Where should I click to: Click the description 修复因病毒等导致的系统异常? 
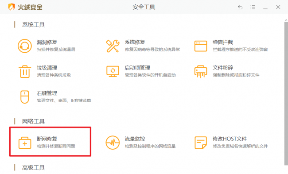pos(152,50)
